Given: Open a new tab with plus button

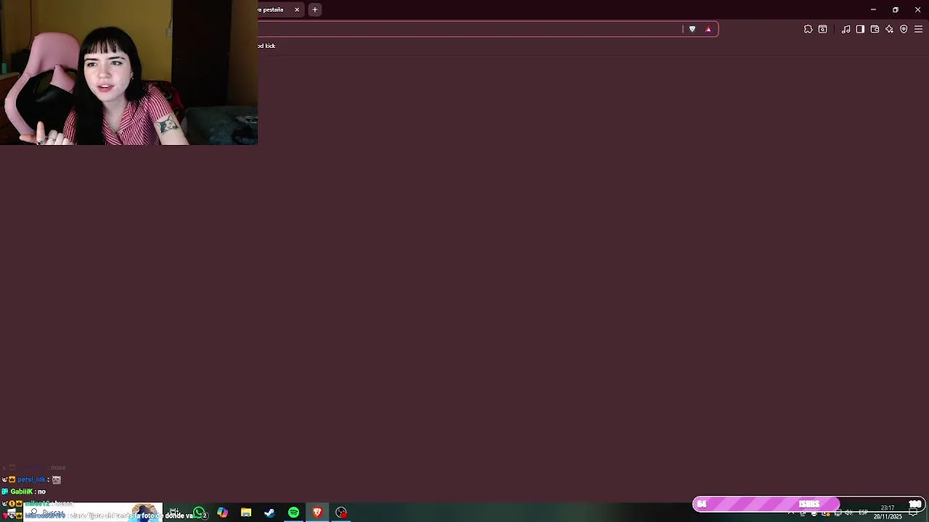Looking at the screenshot, I should click(315, 9).
